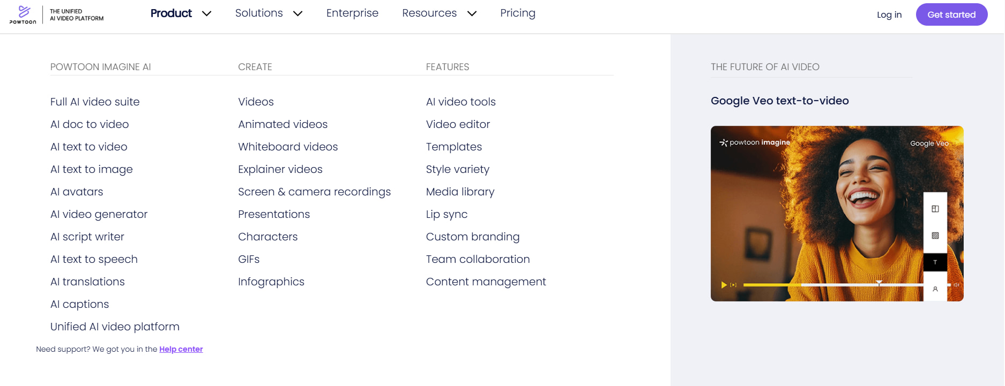Select AI script writer
The width and height of the screenshot is (1005, 386).
(87, 237)
